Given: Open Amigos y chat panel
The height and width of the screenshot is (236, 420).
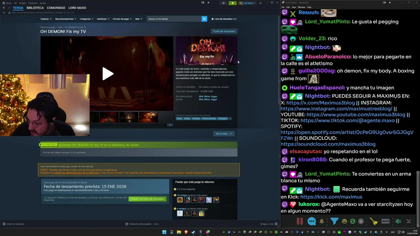Looking at the screenshot, I should point(268,224).
